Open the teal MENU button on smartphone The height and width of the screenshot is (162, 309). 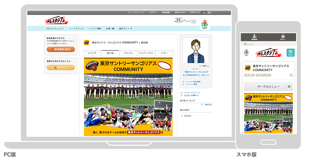pos(290,53)
